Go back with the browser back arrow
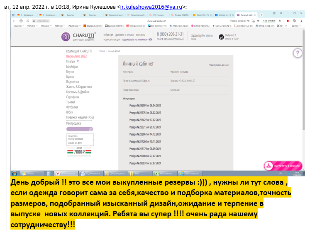This screenshot has height=230, width=310. tap(14, 21)
